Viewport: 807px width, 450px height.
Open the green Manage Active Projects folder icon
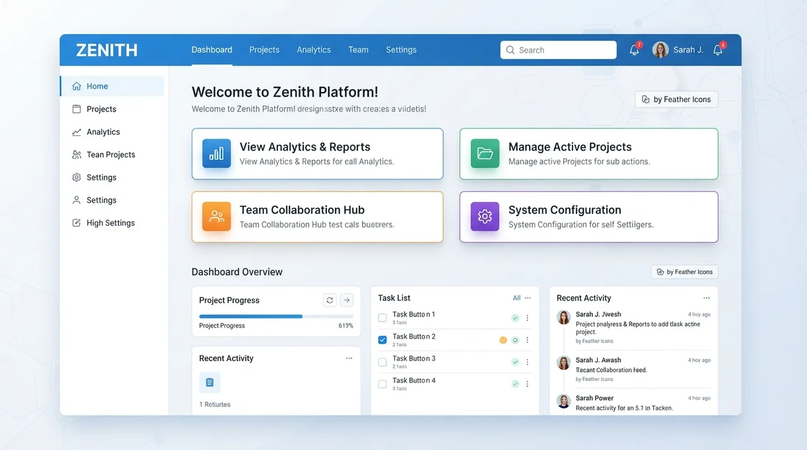(x=485, y=153)
